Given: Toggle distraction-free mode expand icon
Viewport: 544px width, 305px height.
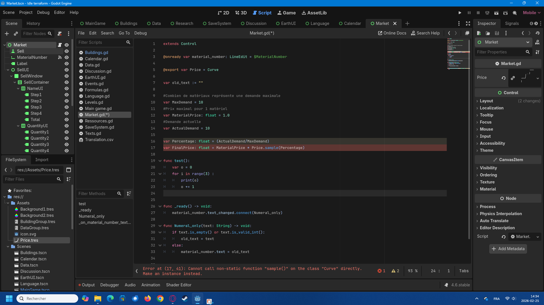Looking at the screenshot, I should [468, 23].
